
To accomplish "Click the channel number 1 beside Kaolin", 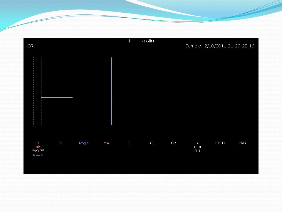I will pos(129,41).
